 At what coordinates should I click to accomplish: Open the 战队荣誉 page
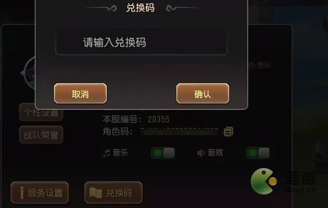coord(41,135)
